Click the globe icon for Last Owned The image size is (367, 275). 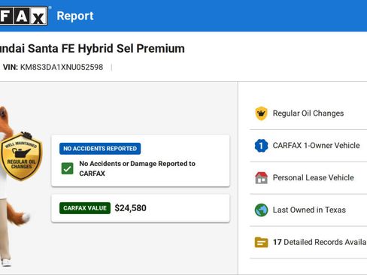pos(261,210)
